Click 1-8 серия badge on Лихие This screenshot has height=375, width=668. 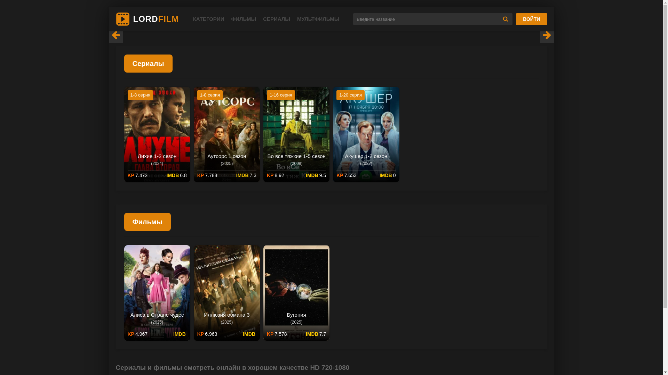coord(140,95)
